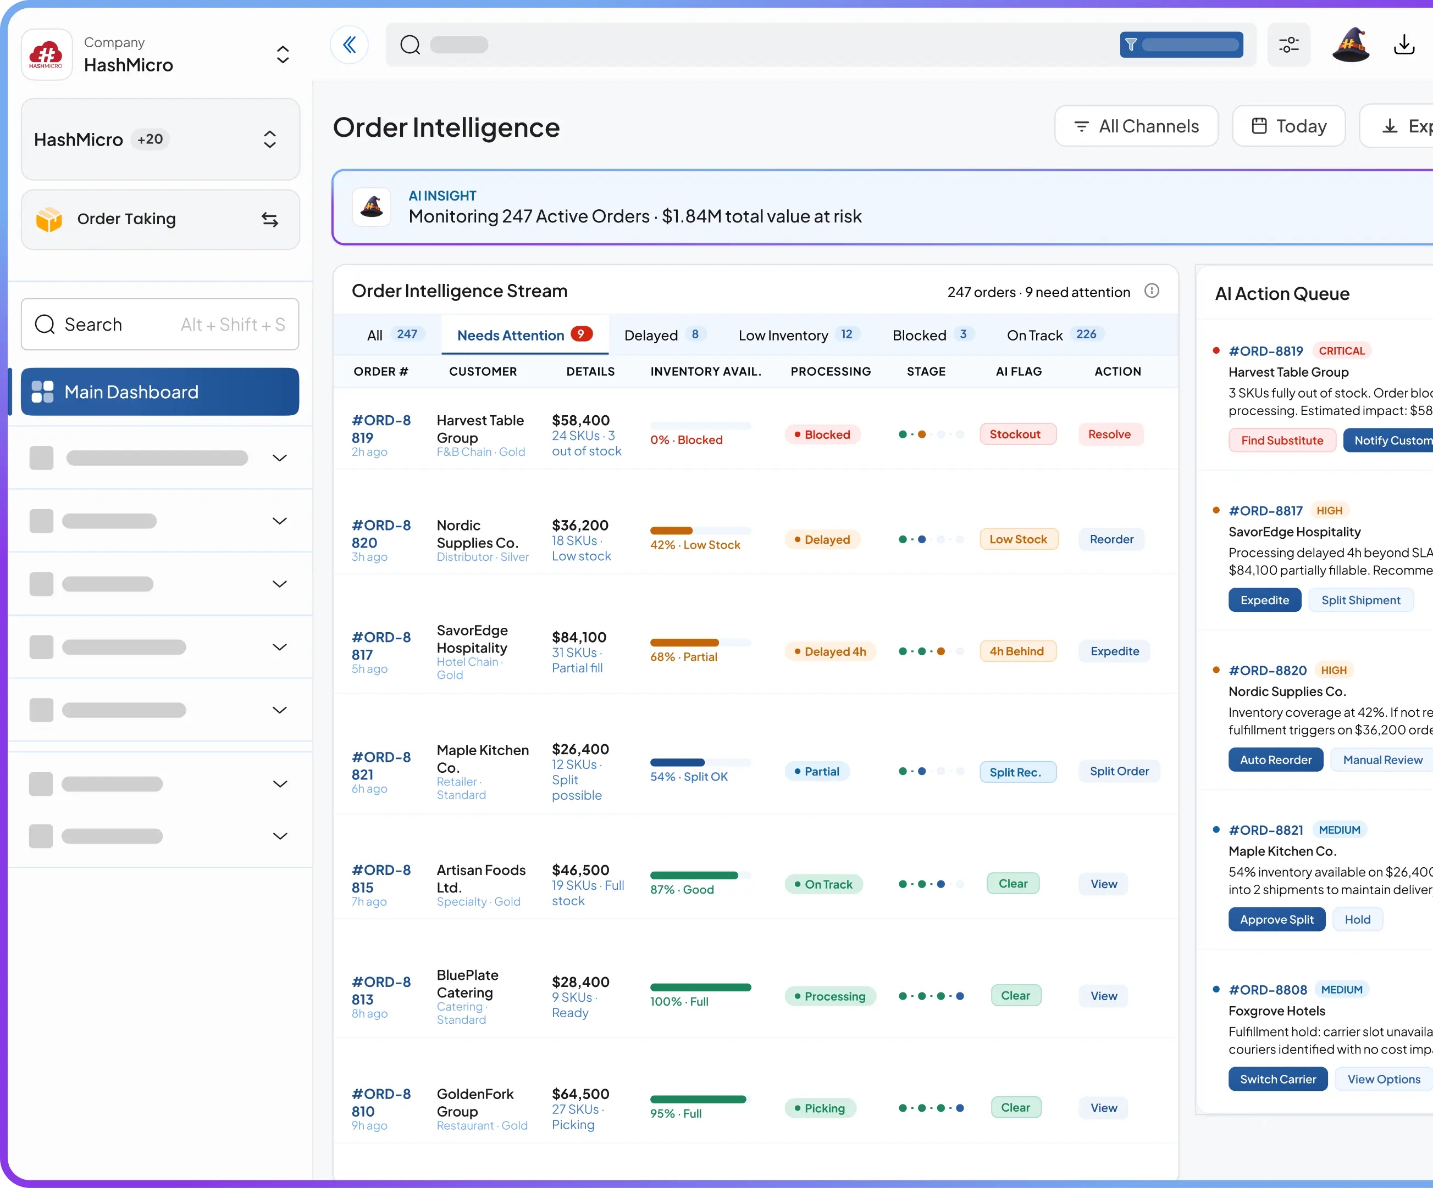Click Reorder for Nordic Supplies Co.
The height and width of the screenshot is (1188, 1433).
click(x=1111, y=539)
